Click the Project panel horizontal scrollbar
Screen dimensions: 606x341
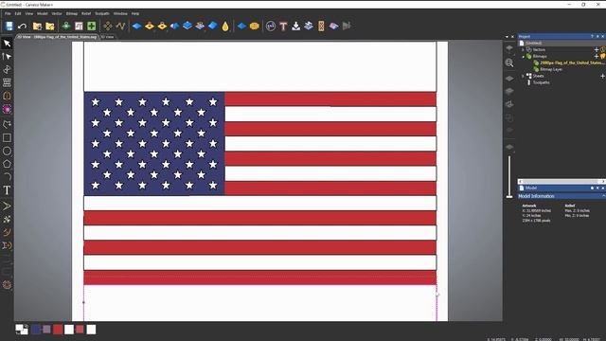561,181
